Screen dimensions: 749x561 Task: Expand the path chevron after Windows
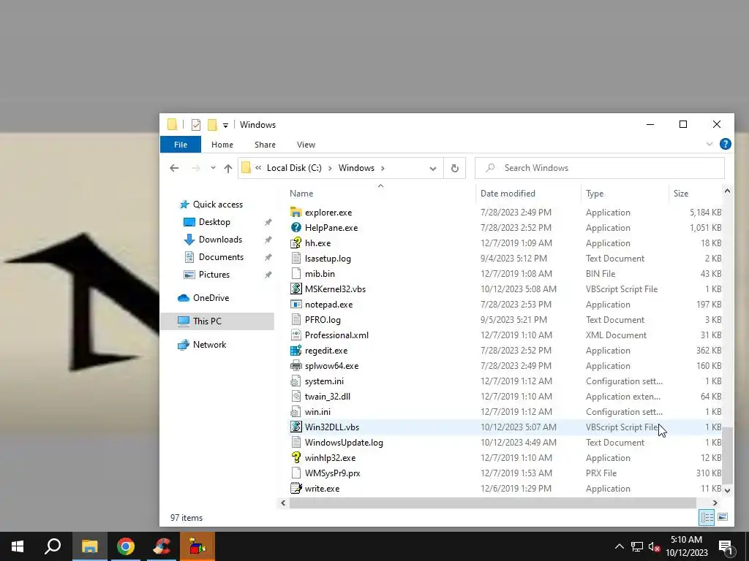(x=383, y=168)
